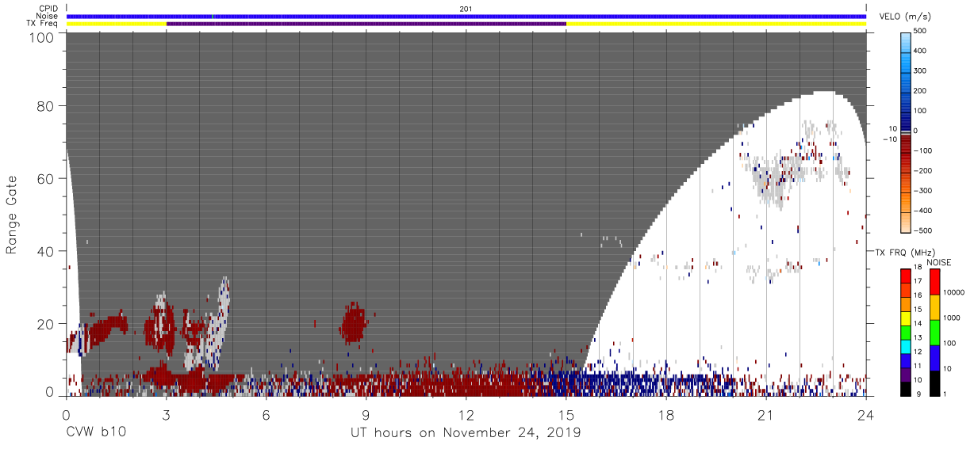Click the 'NOISE' legend title
The width and height of the screenshot is (974, 449).
tap(939, 261)
